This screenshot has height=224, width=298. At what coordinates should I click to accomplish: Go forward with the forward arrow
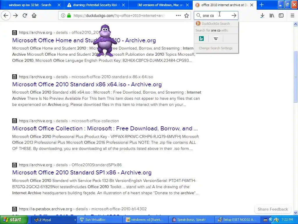click(x=15, y=15)
